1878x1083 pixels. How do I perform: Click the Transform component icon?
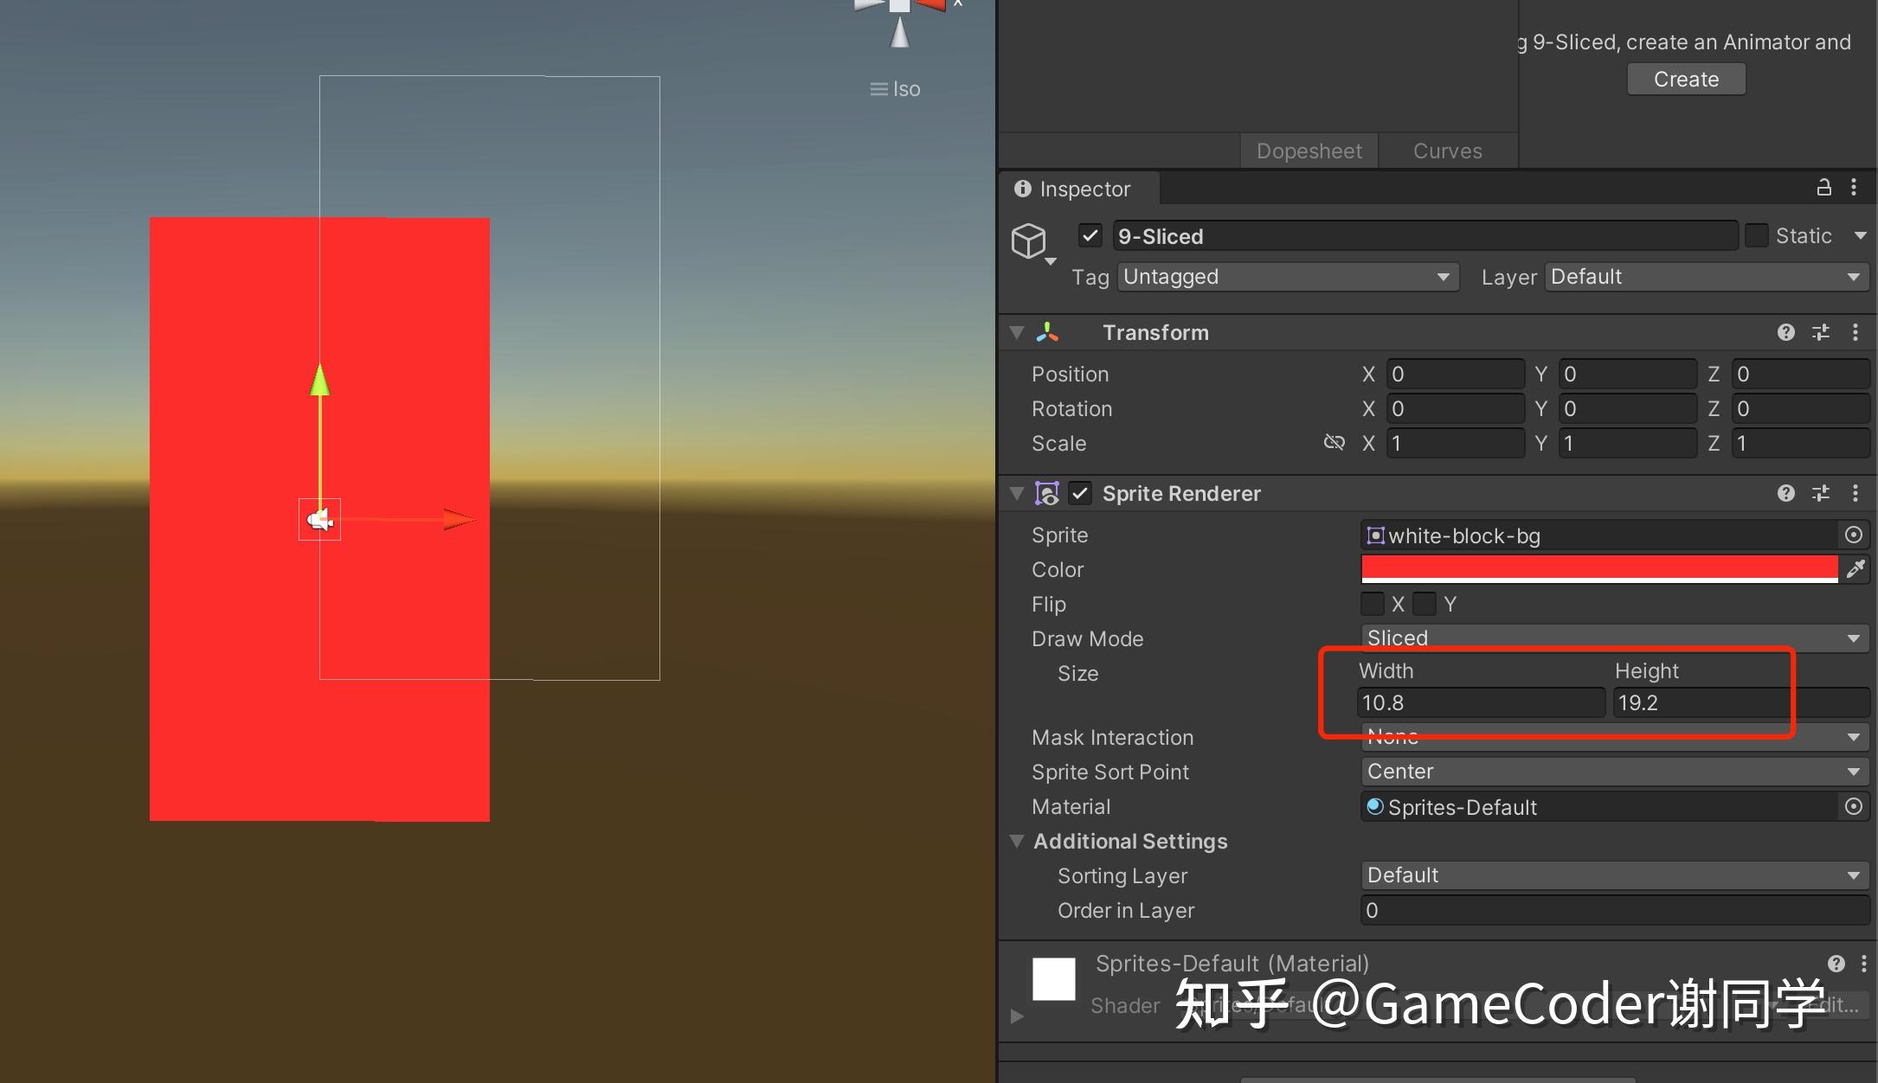[x=1047, y=333]
